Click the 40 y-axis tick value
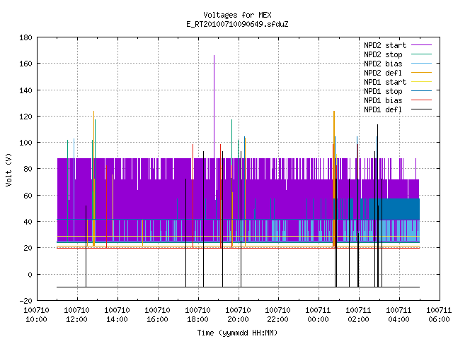The height and width of the screenshot is (339, 453). [x=28, y=222]
